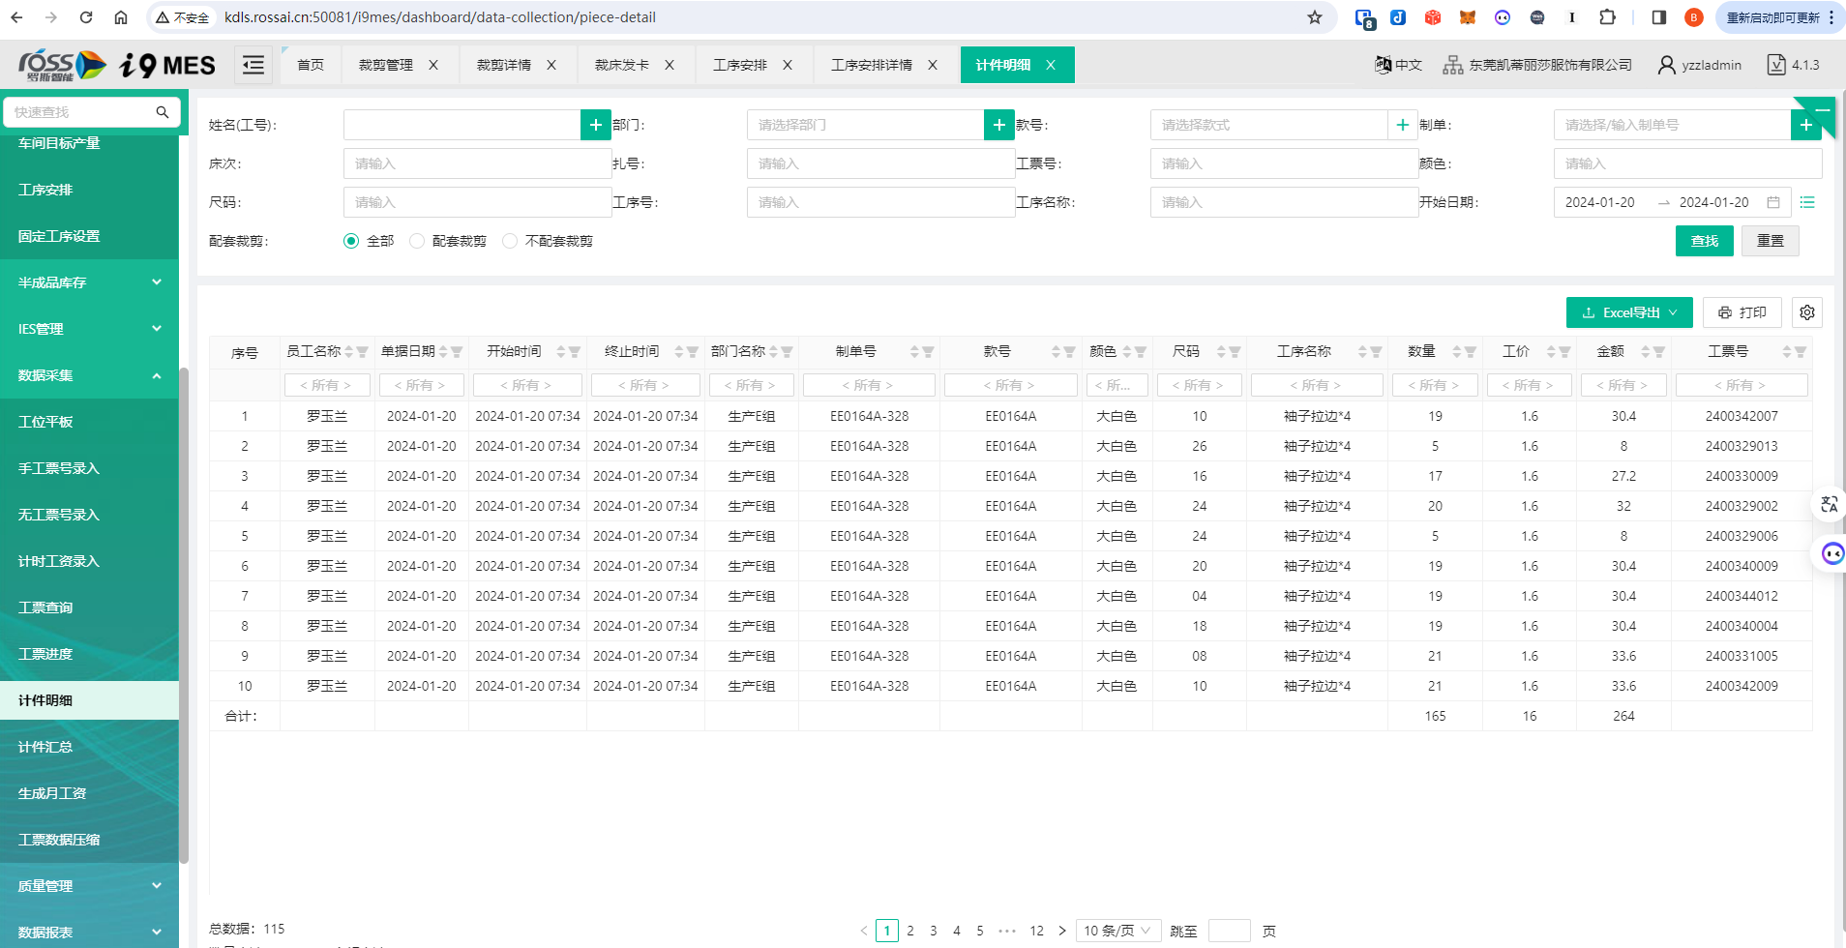Open Excel导出 dropdown button
This screenshot has width=1846, height=948.
click(1629, 312)
